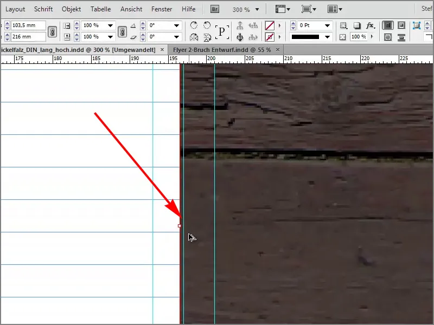Select content icon

tap(240, 37)
